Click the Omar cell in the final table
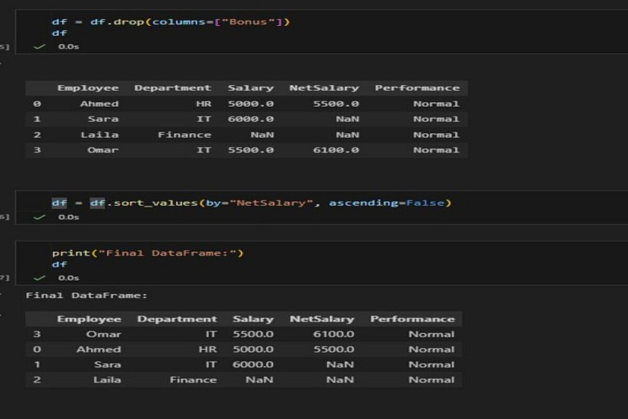The width and height of the screenshot is (628, 419). 104,334
